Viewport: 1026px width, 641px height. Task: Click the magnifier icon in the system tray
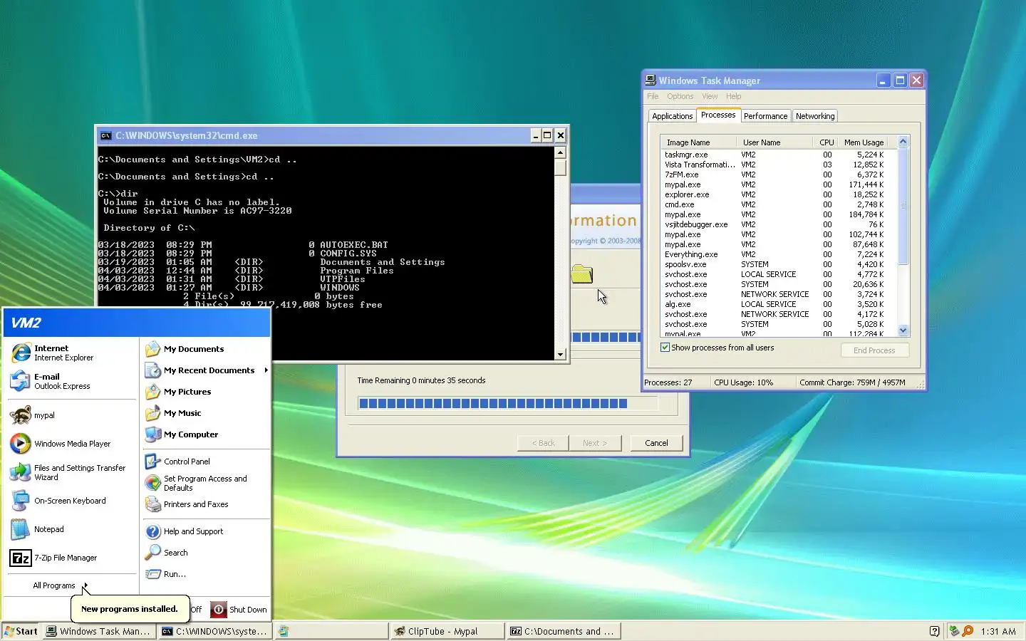tap(968, 631)
